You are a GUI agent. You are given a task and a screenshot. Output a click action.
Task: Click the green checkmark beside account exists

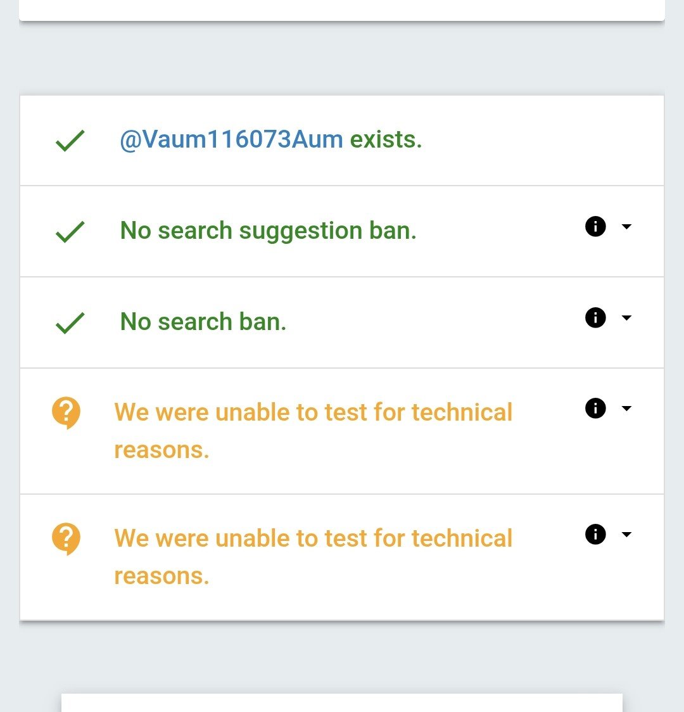(x=70, y=141)
